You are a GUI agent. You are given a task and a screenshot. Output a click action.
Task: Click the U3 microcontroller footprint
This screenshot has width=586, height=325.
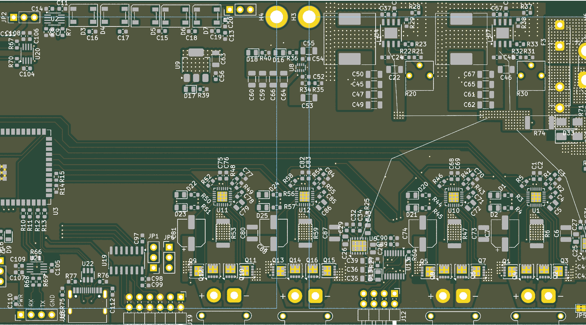(24, 168)
